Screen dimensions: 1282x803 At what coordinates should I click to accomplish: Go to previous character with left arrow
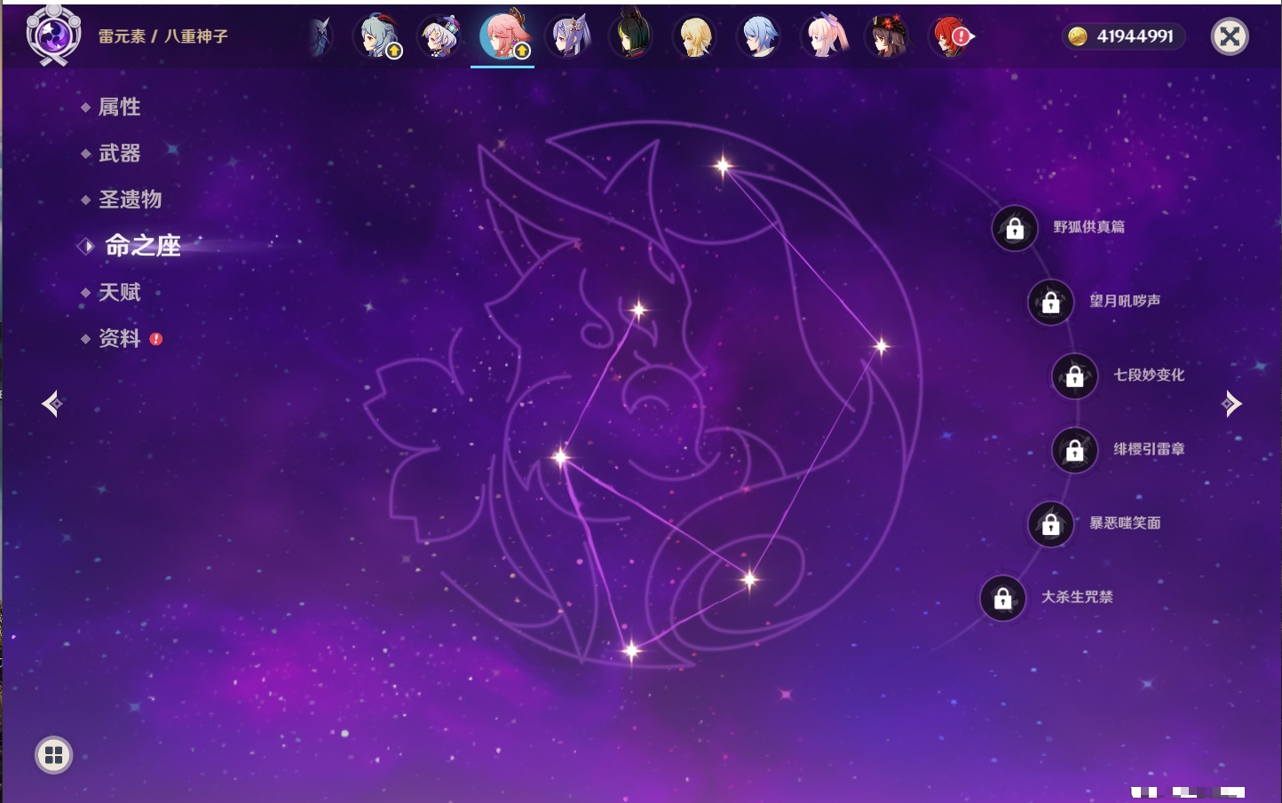pyautogui.click(x=51, y=404)
